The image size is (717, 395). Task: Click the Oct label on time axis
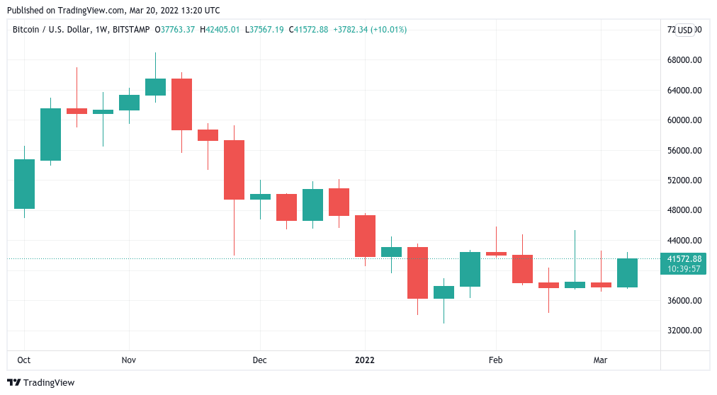(24, 360)
